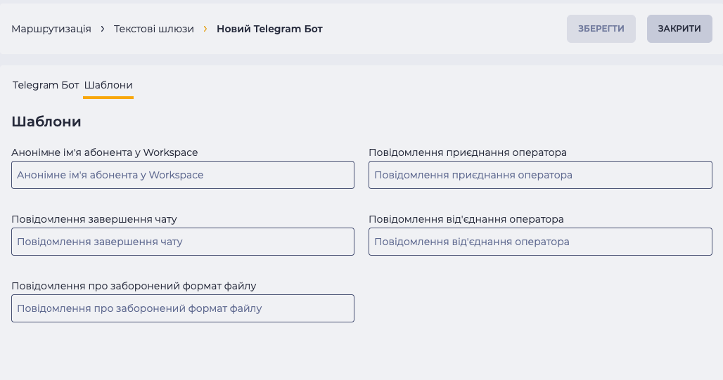Click the first breadcrumb chevron after Маршрутизація

(x=103, y=29)
